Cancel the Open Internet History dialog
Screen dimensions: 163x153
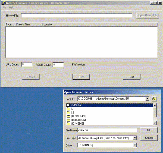[149, 138]
